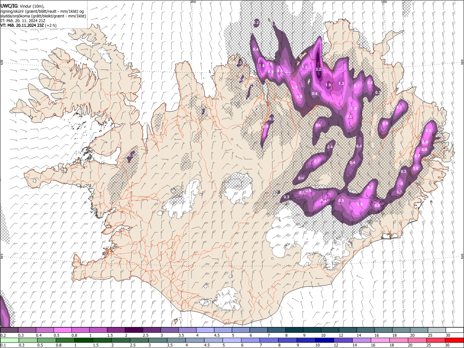Click the dark purple snow swatch labeled 2

pos(133,330)
